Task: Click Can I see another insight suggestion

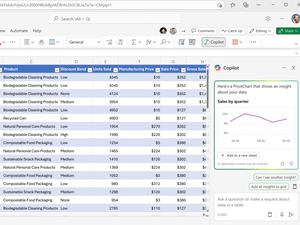Action: coord(276,177)
